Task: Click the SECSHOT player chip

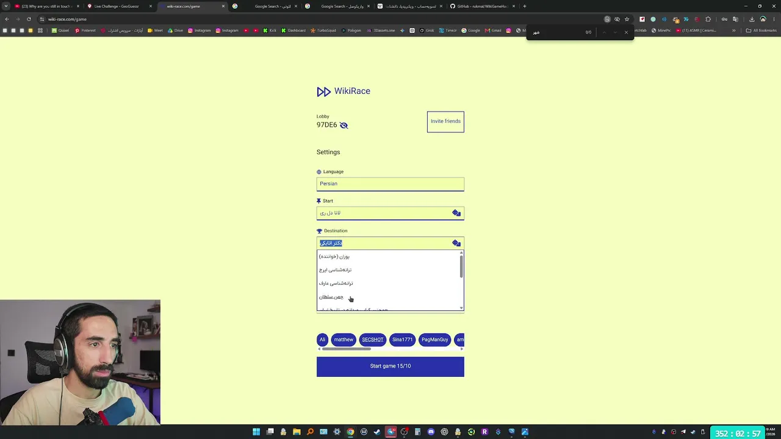Action: coord(372,340)
